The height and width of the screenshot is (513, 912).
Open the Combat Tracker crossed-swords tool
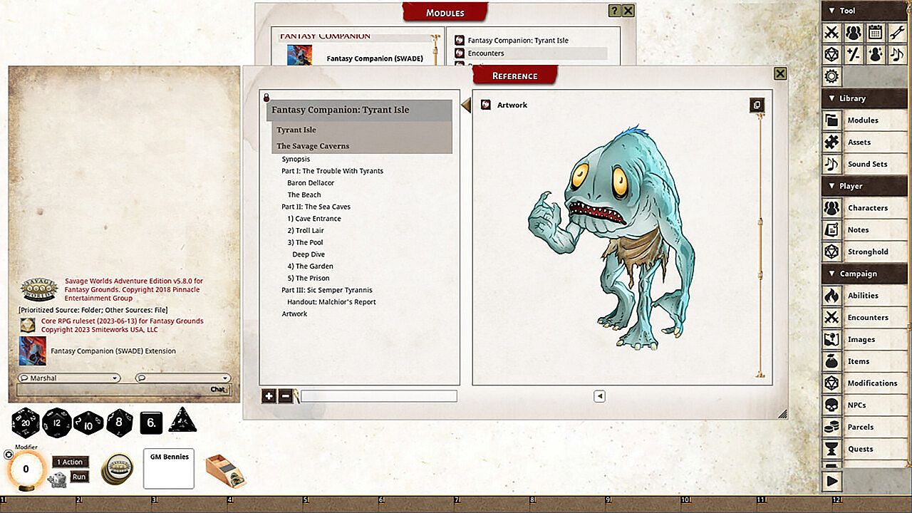(x=831, y=32)
